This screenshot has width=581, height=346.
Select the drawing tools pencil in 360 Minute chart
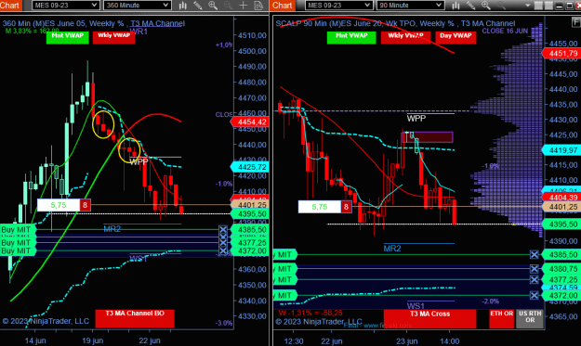pos(198,6)
